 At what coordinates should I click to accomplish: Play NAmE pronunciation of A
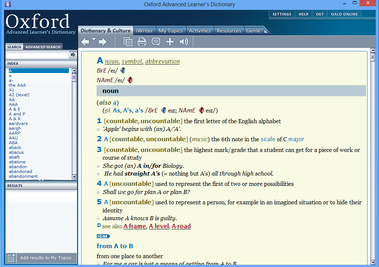tap(130, 80)
